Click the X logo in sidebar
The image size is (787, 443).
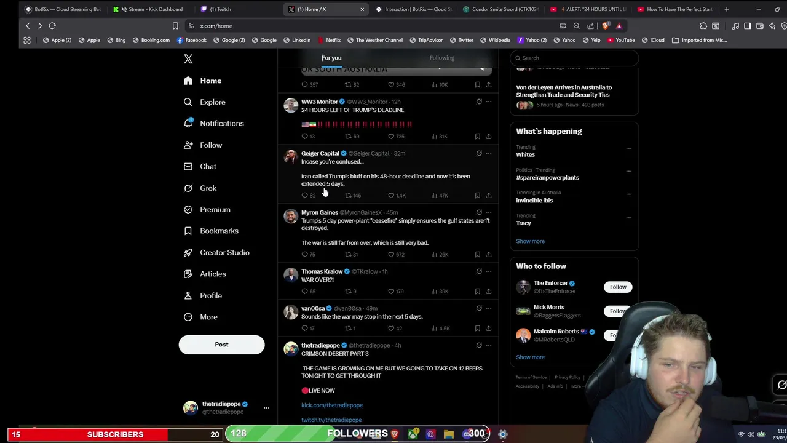tap(188, 59)
